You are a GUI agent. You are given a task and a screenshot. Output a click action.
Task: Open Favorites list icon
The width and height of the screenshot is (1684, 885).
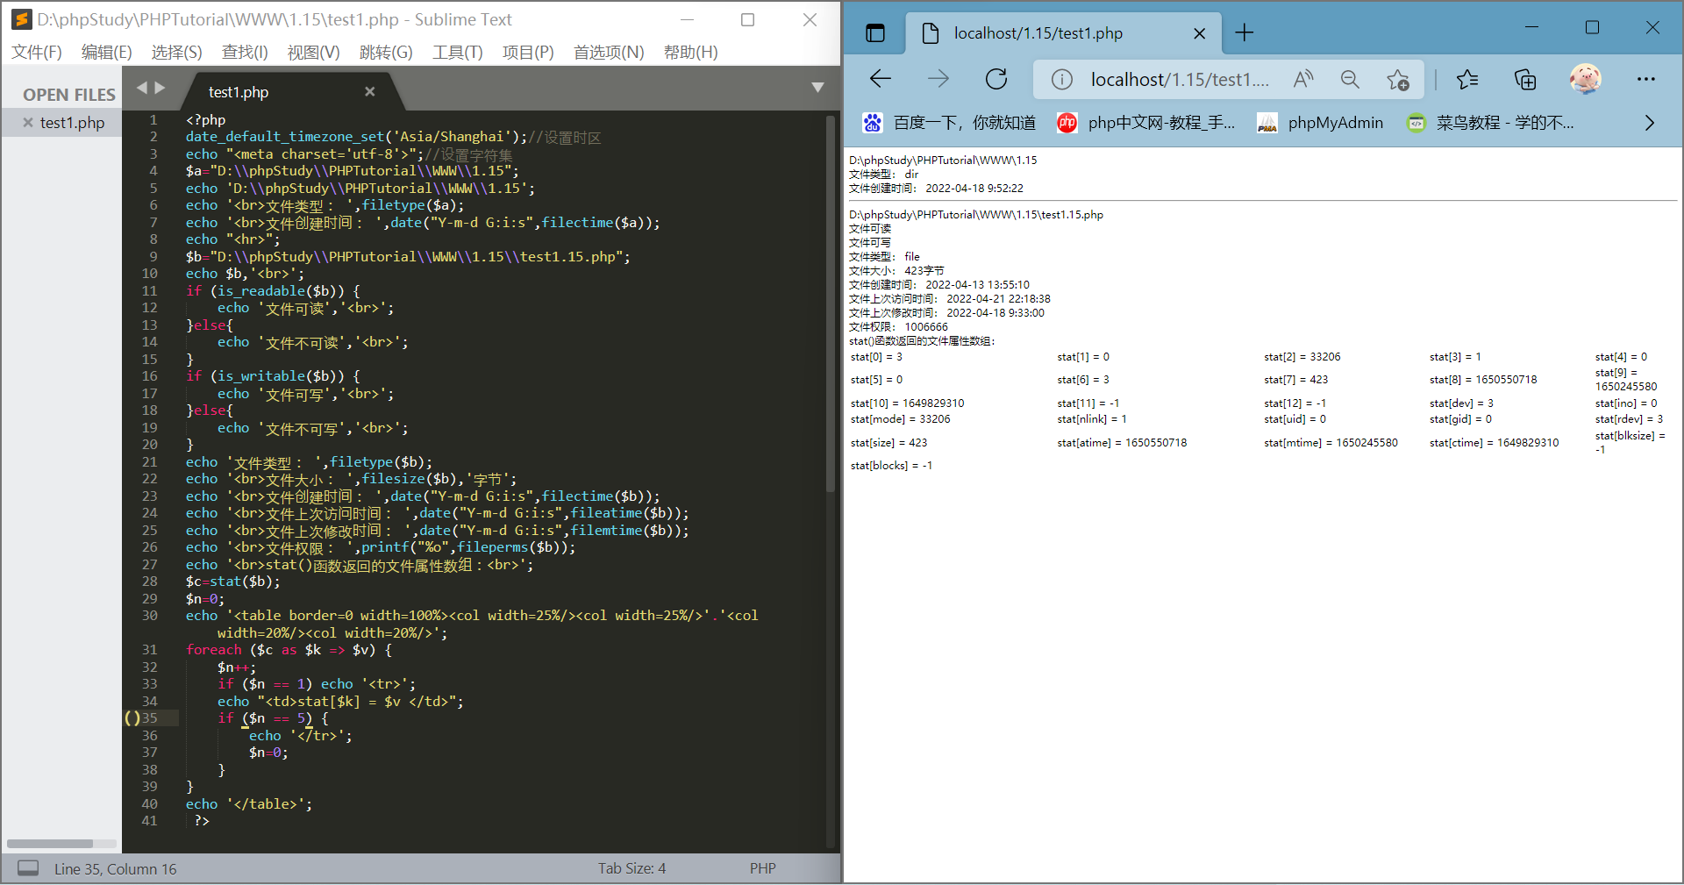(x=1467, y=80)
